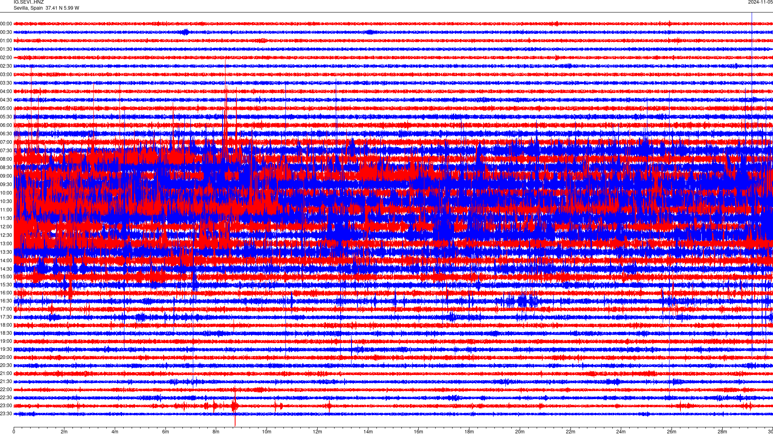
Task: Click the 14m tick on time axis
Action: [368, 432]
